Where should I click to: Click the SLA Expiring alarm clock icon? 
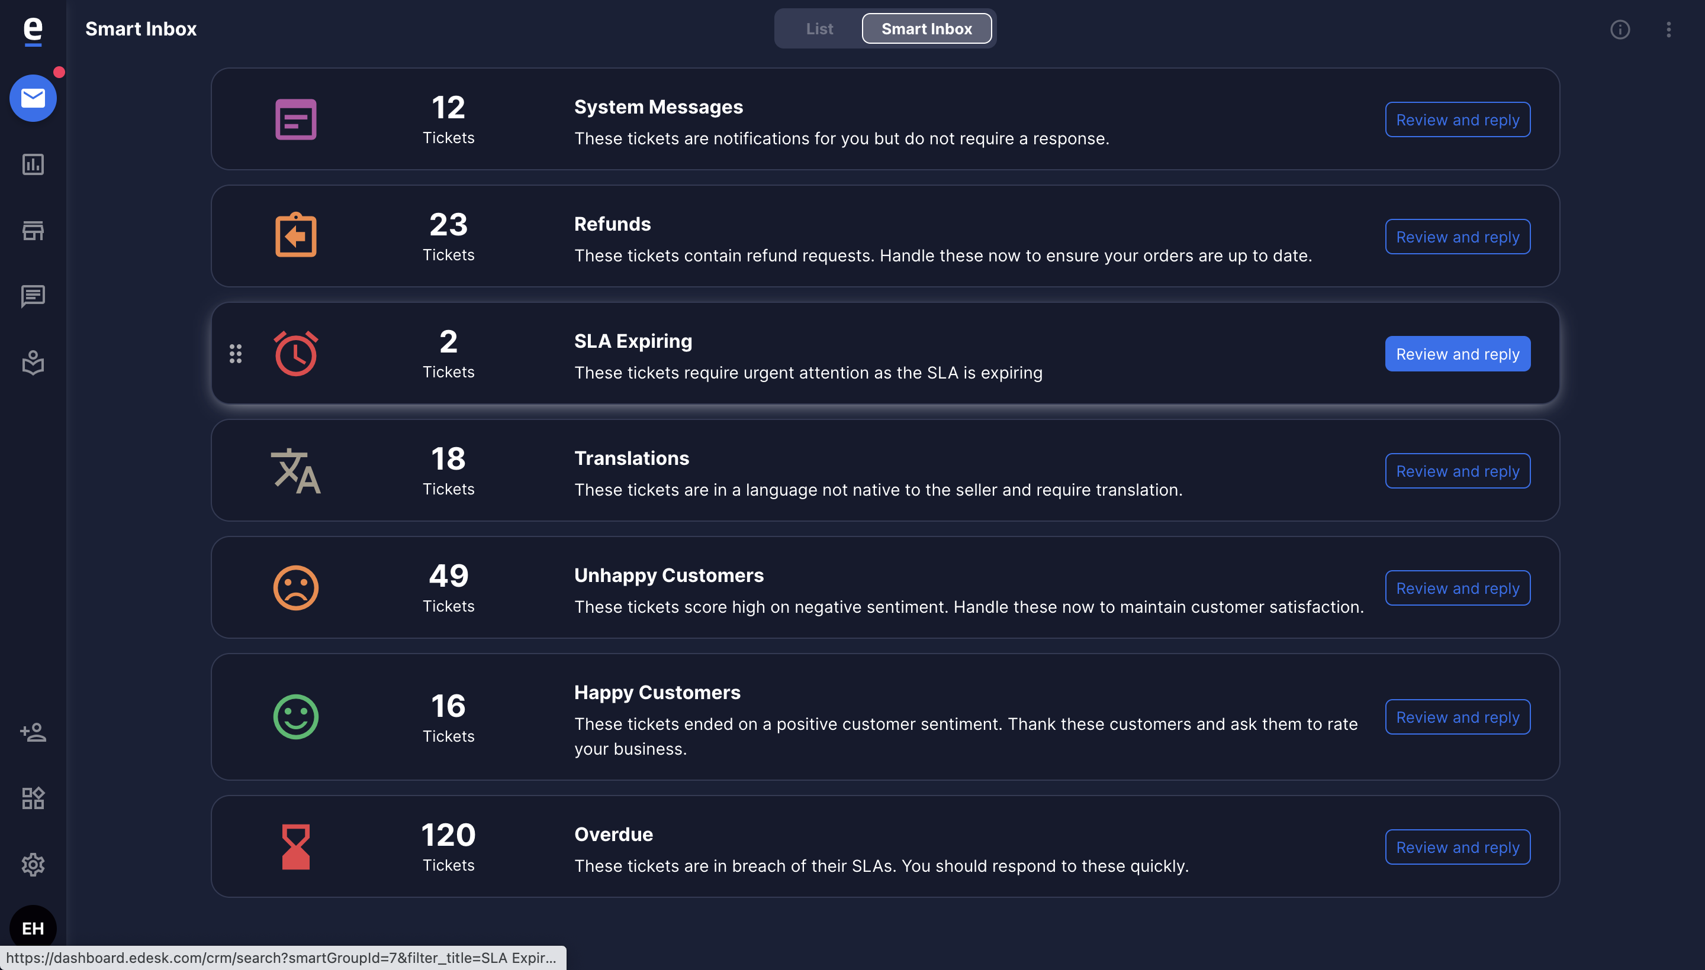[x=295, y=353]
